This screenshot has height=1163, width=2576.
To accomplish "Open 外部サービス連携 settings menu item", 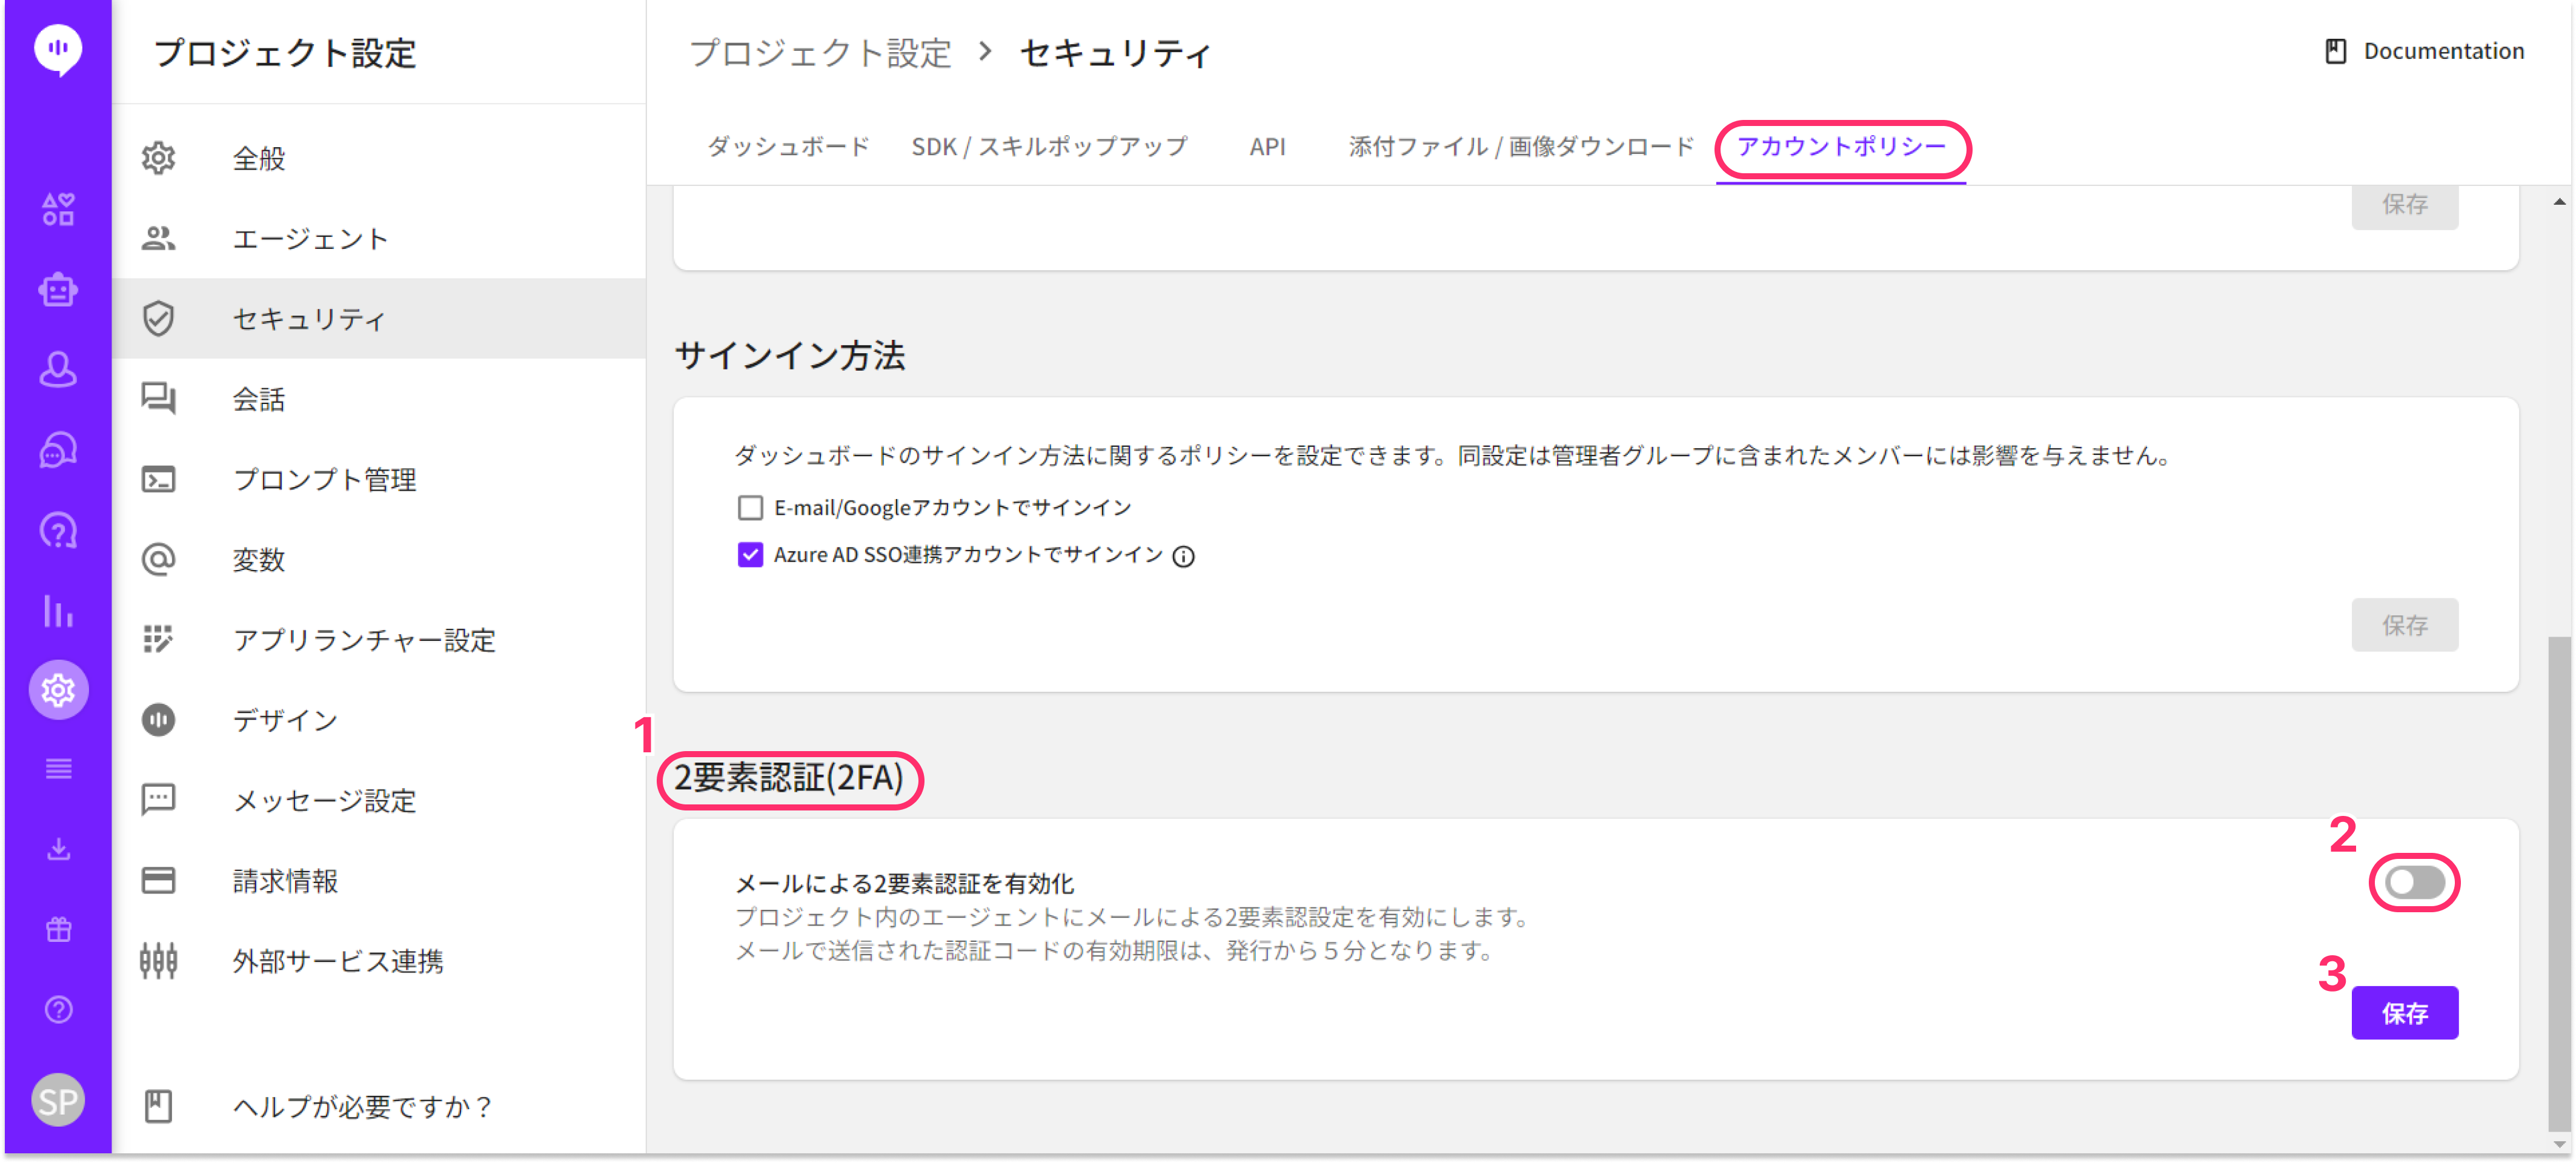I will (338, 961).
